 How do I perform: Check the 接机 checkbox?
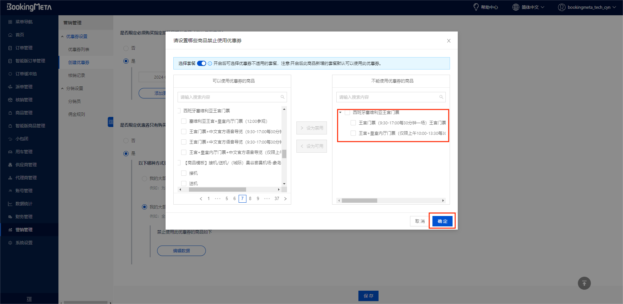[x=184, y=173]
